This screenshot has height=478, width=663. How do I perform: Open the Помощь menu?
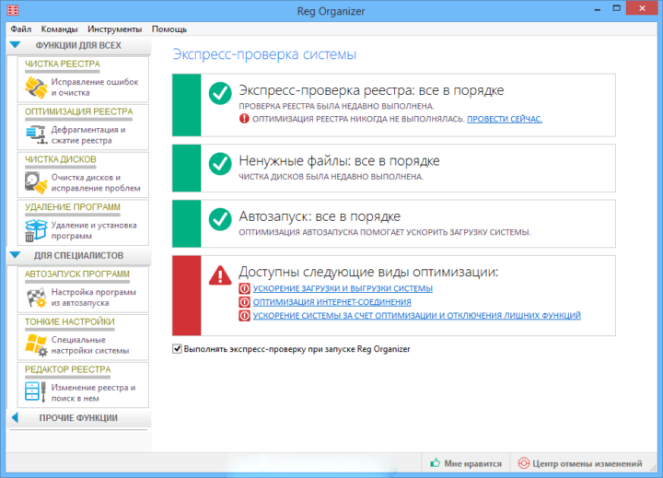(169, 29)
